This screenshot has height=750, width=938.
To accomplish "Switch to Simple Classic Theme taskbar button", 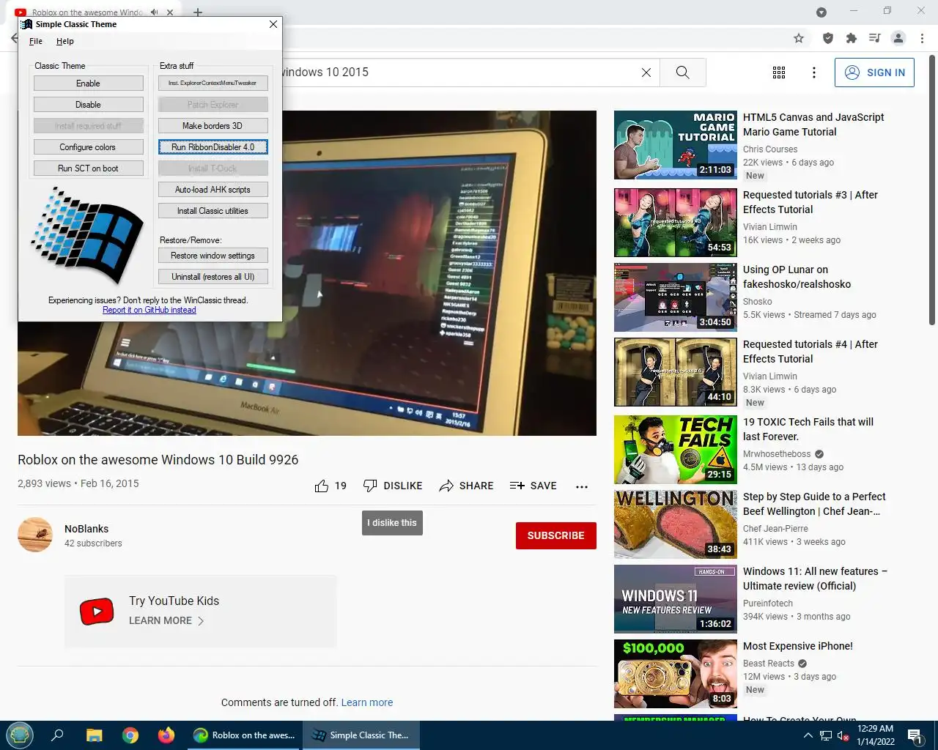I will (361, 735).
